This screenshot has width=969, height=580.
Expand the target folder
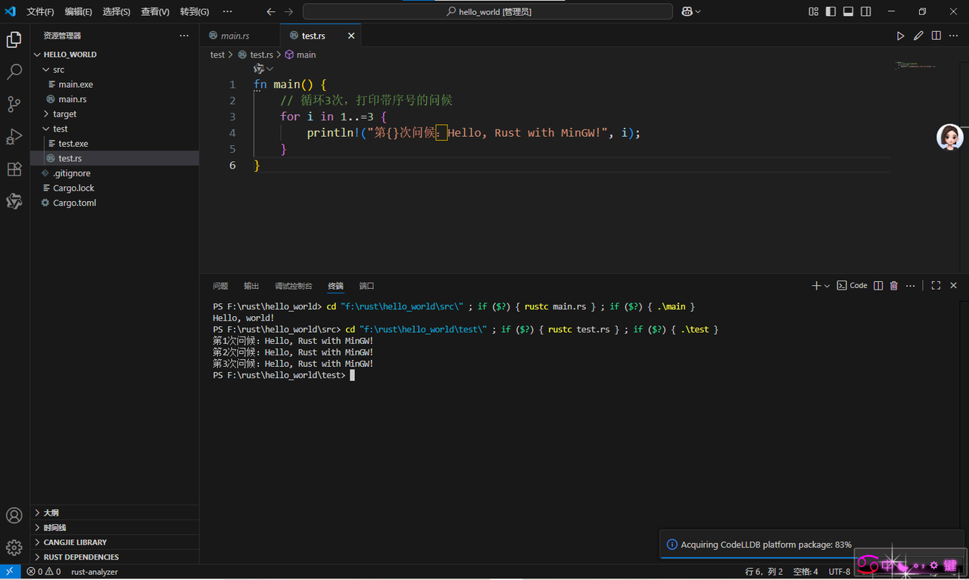pyautogui.click(x=114, y=114)
